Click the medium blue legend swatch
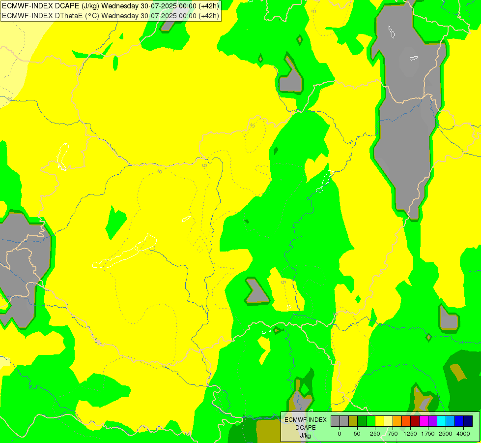Viewport: 481px width, 443px height. coord(459,421)
